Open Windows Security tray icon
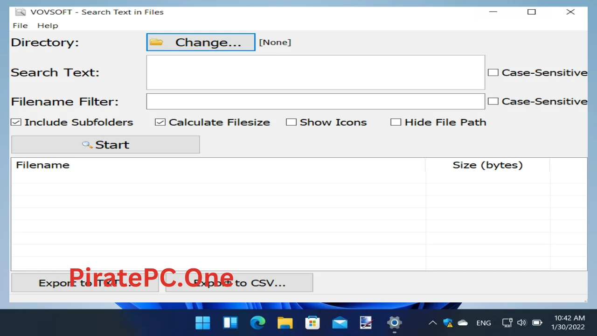597x336 pixels. (448, 322)
